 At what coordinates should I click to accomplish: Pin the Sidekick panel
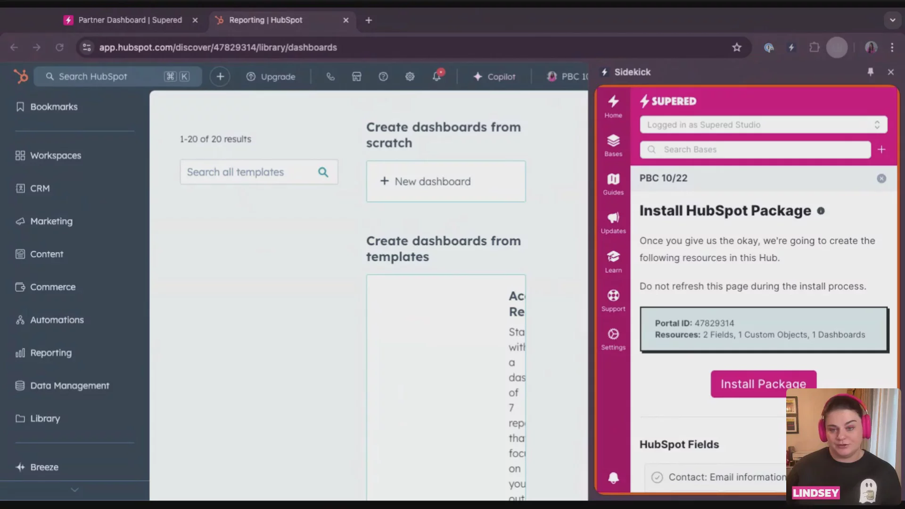pyautogui.click(x=871, y=72)
